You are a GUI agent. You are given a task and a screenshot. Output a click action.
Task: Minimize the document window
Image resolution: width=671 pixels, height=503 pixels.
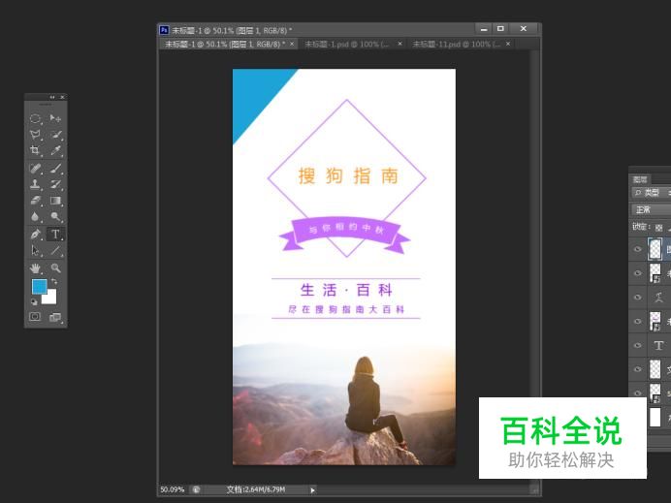pos(484,29)
